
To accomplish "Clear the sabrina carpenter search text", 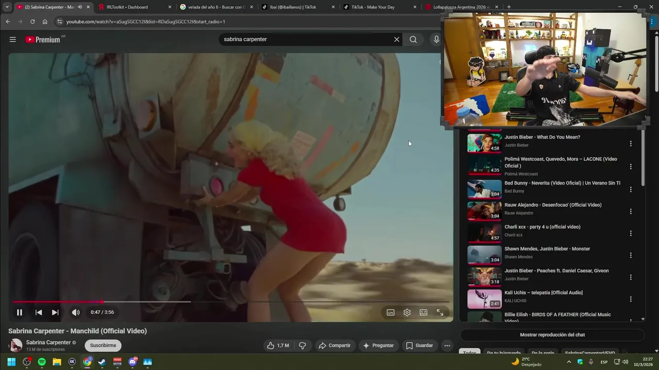I will (x=396, y=40).
